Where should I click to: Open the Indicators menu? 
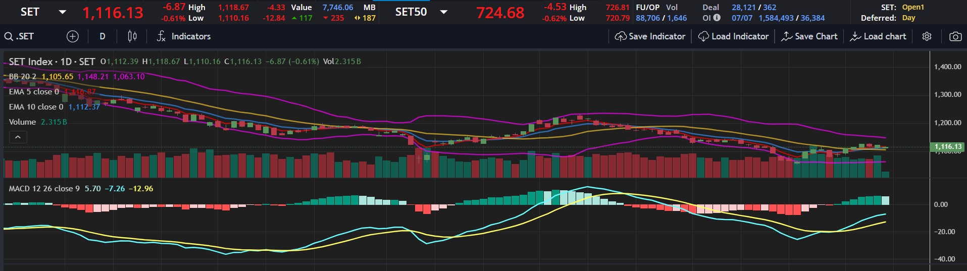(184, 36)
